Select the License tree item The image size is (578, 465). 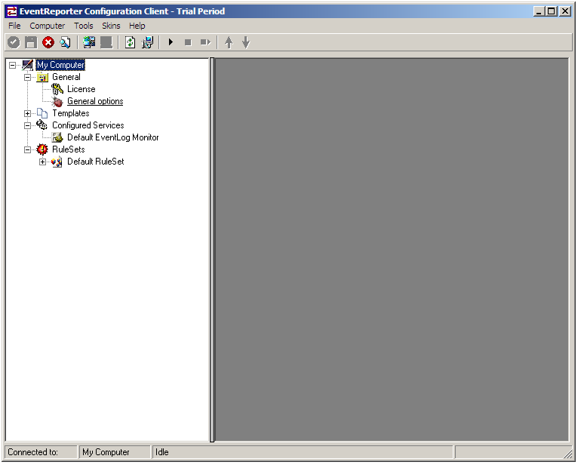click(81, 89)
